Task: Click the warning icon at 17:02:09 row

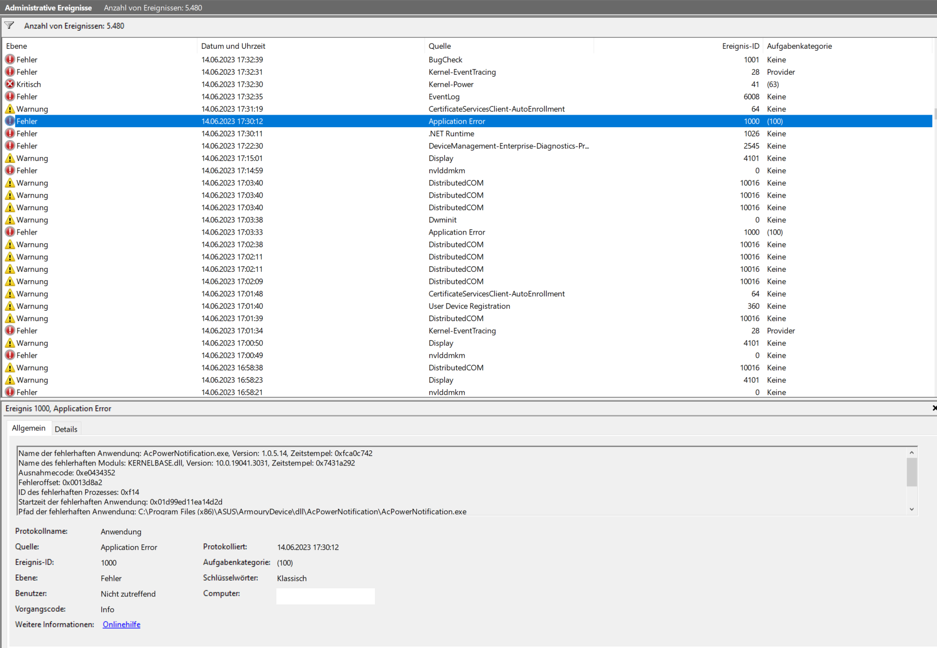Action: click(10, 281)
